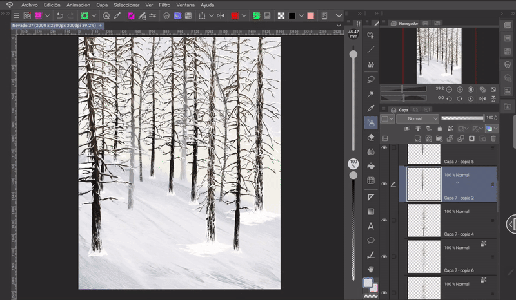Open the Animación menu
The image size is (516, 300).
coord(78,5)
